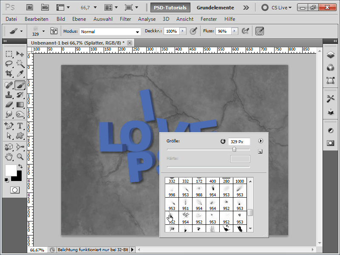Image resolution: width=340 pixels, height=255 pixels.
Task: Toggle tablet pressure controls size
Action: click(x=260, y=31)
